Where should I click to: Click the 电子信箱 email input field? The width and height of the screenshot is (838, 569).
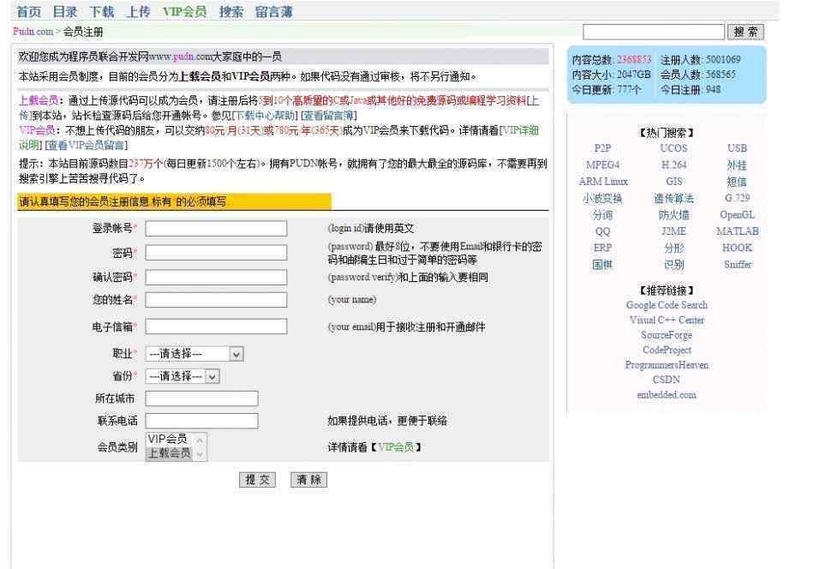coord(216,326)
